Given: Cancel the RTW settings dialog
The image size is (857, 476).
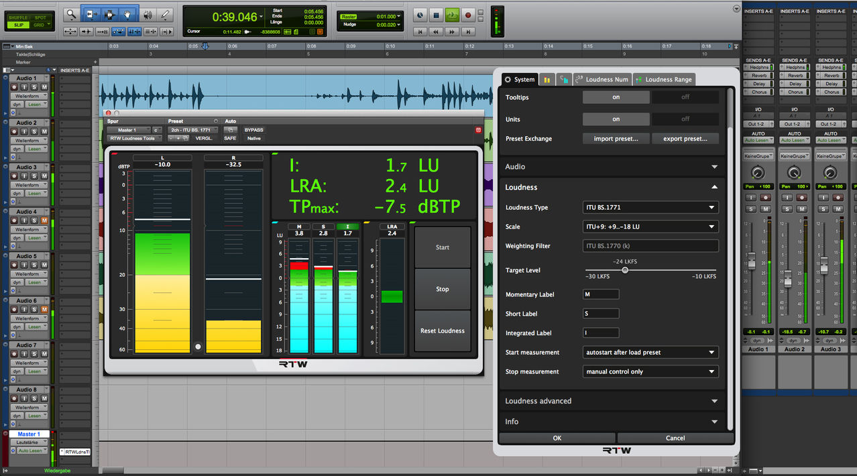Looking at the screenshot, I should 675,438.
